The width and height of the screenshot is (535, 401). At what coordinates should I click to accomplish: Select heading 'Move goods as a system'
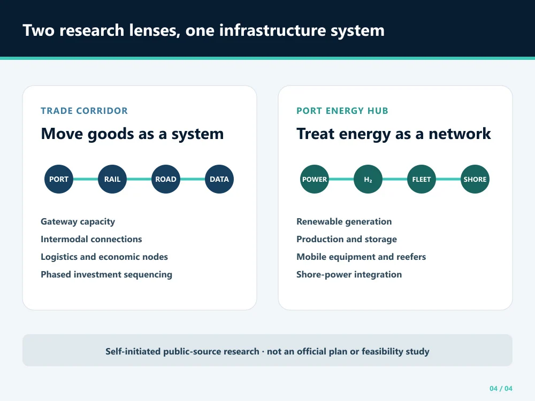click(x=132, y=134)
